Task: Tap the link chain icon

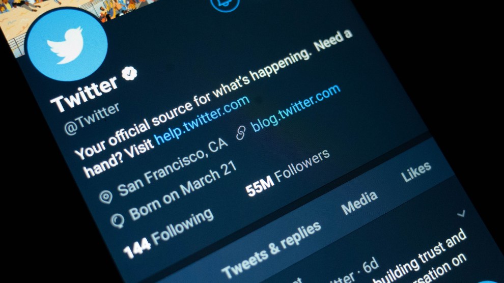Action: click(x=241, y=133)
